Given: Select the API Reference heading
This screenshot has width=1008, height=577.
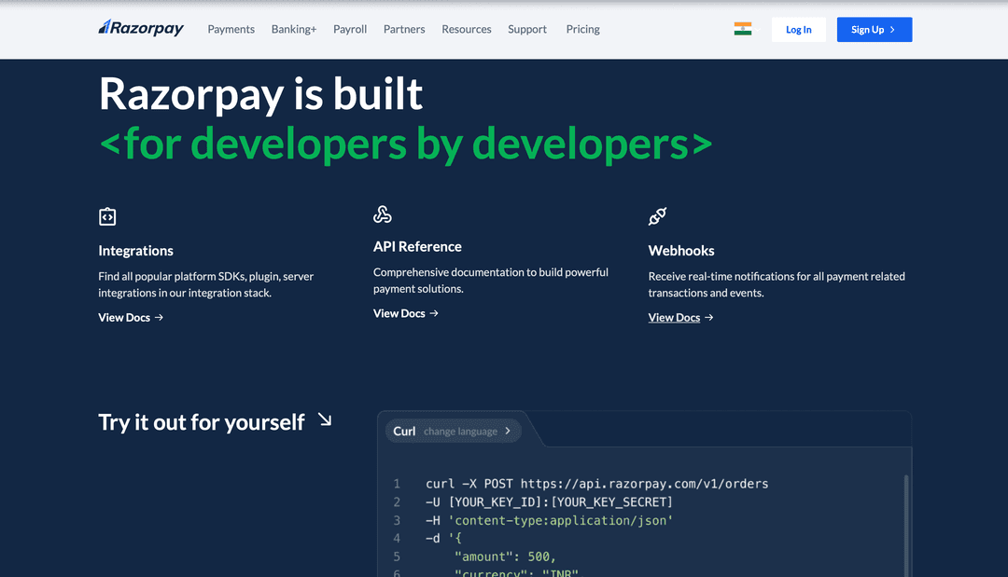Looking at the screenshot, I should 417,246.
